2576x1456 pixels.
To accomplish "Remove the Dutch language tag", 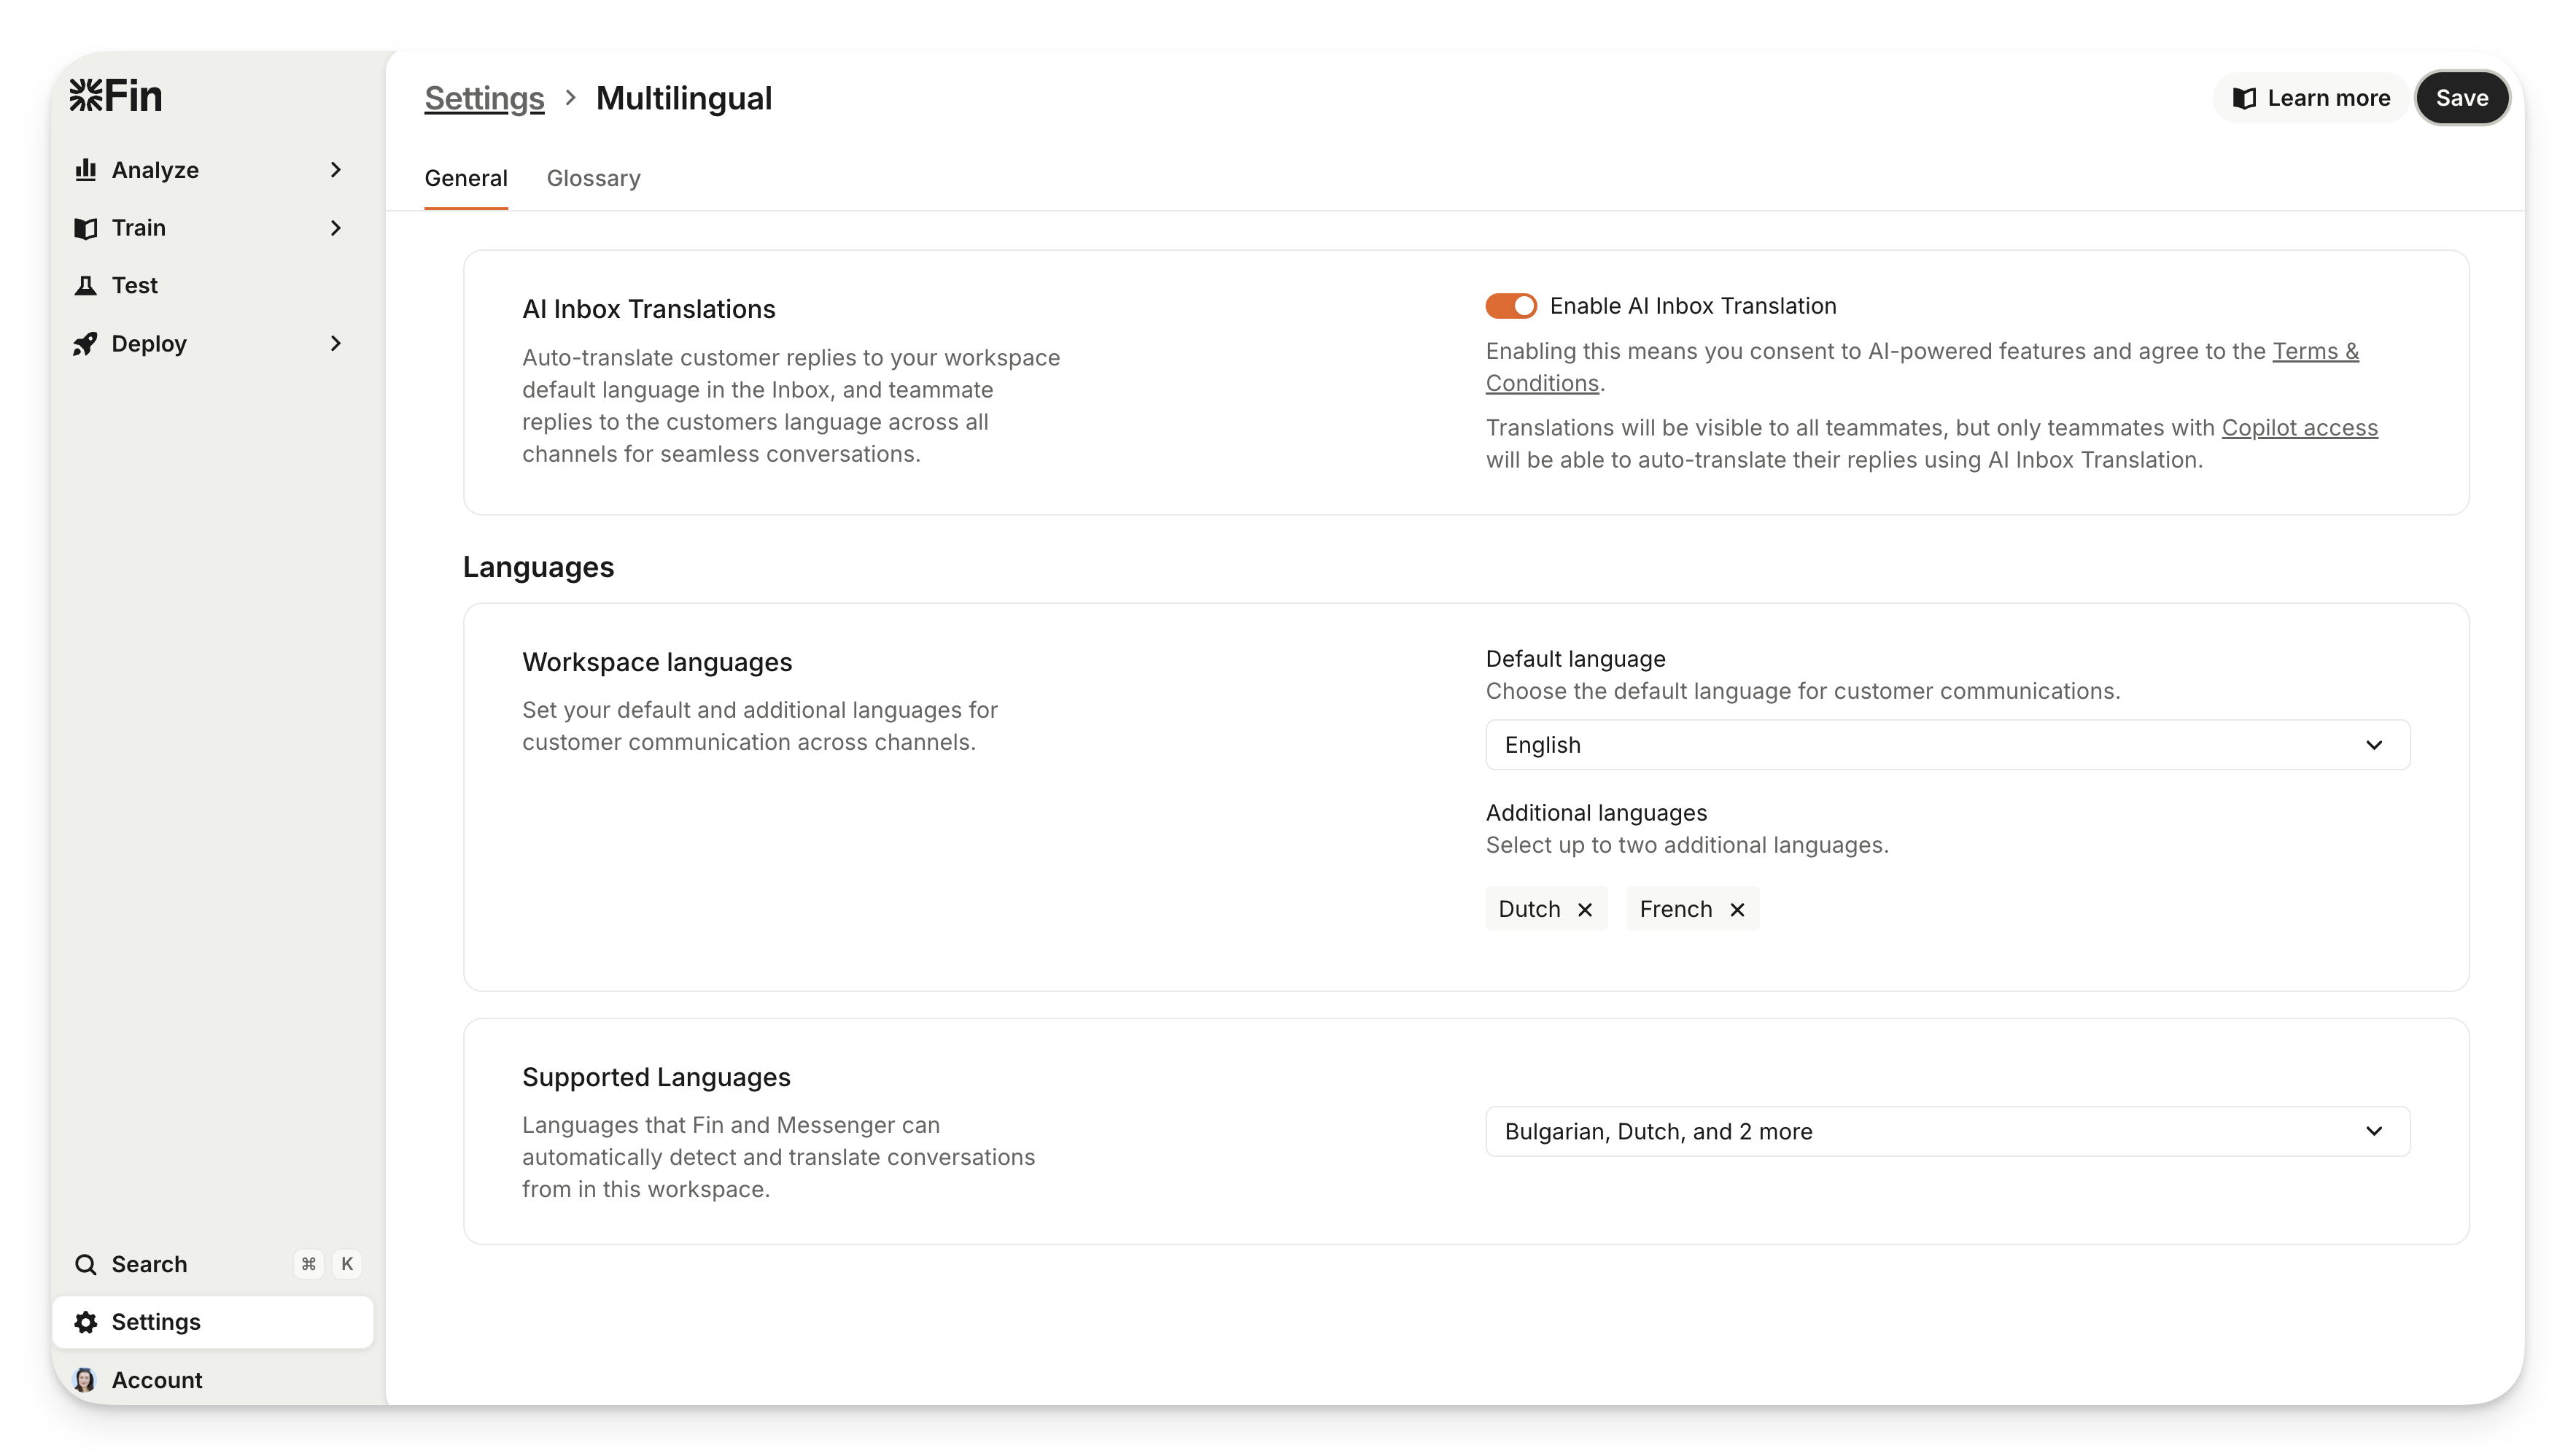I will (1585, 910).
